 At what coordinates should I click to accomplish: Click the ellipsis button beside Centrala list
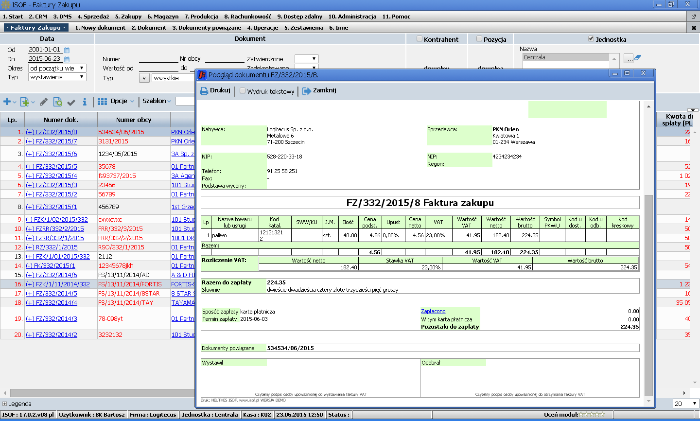click(629, 58)
